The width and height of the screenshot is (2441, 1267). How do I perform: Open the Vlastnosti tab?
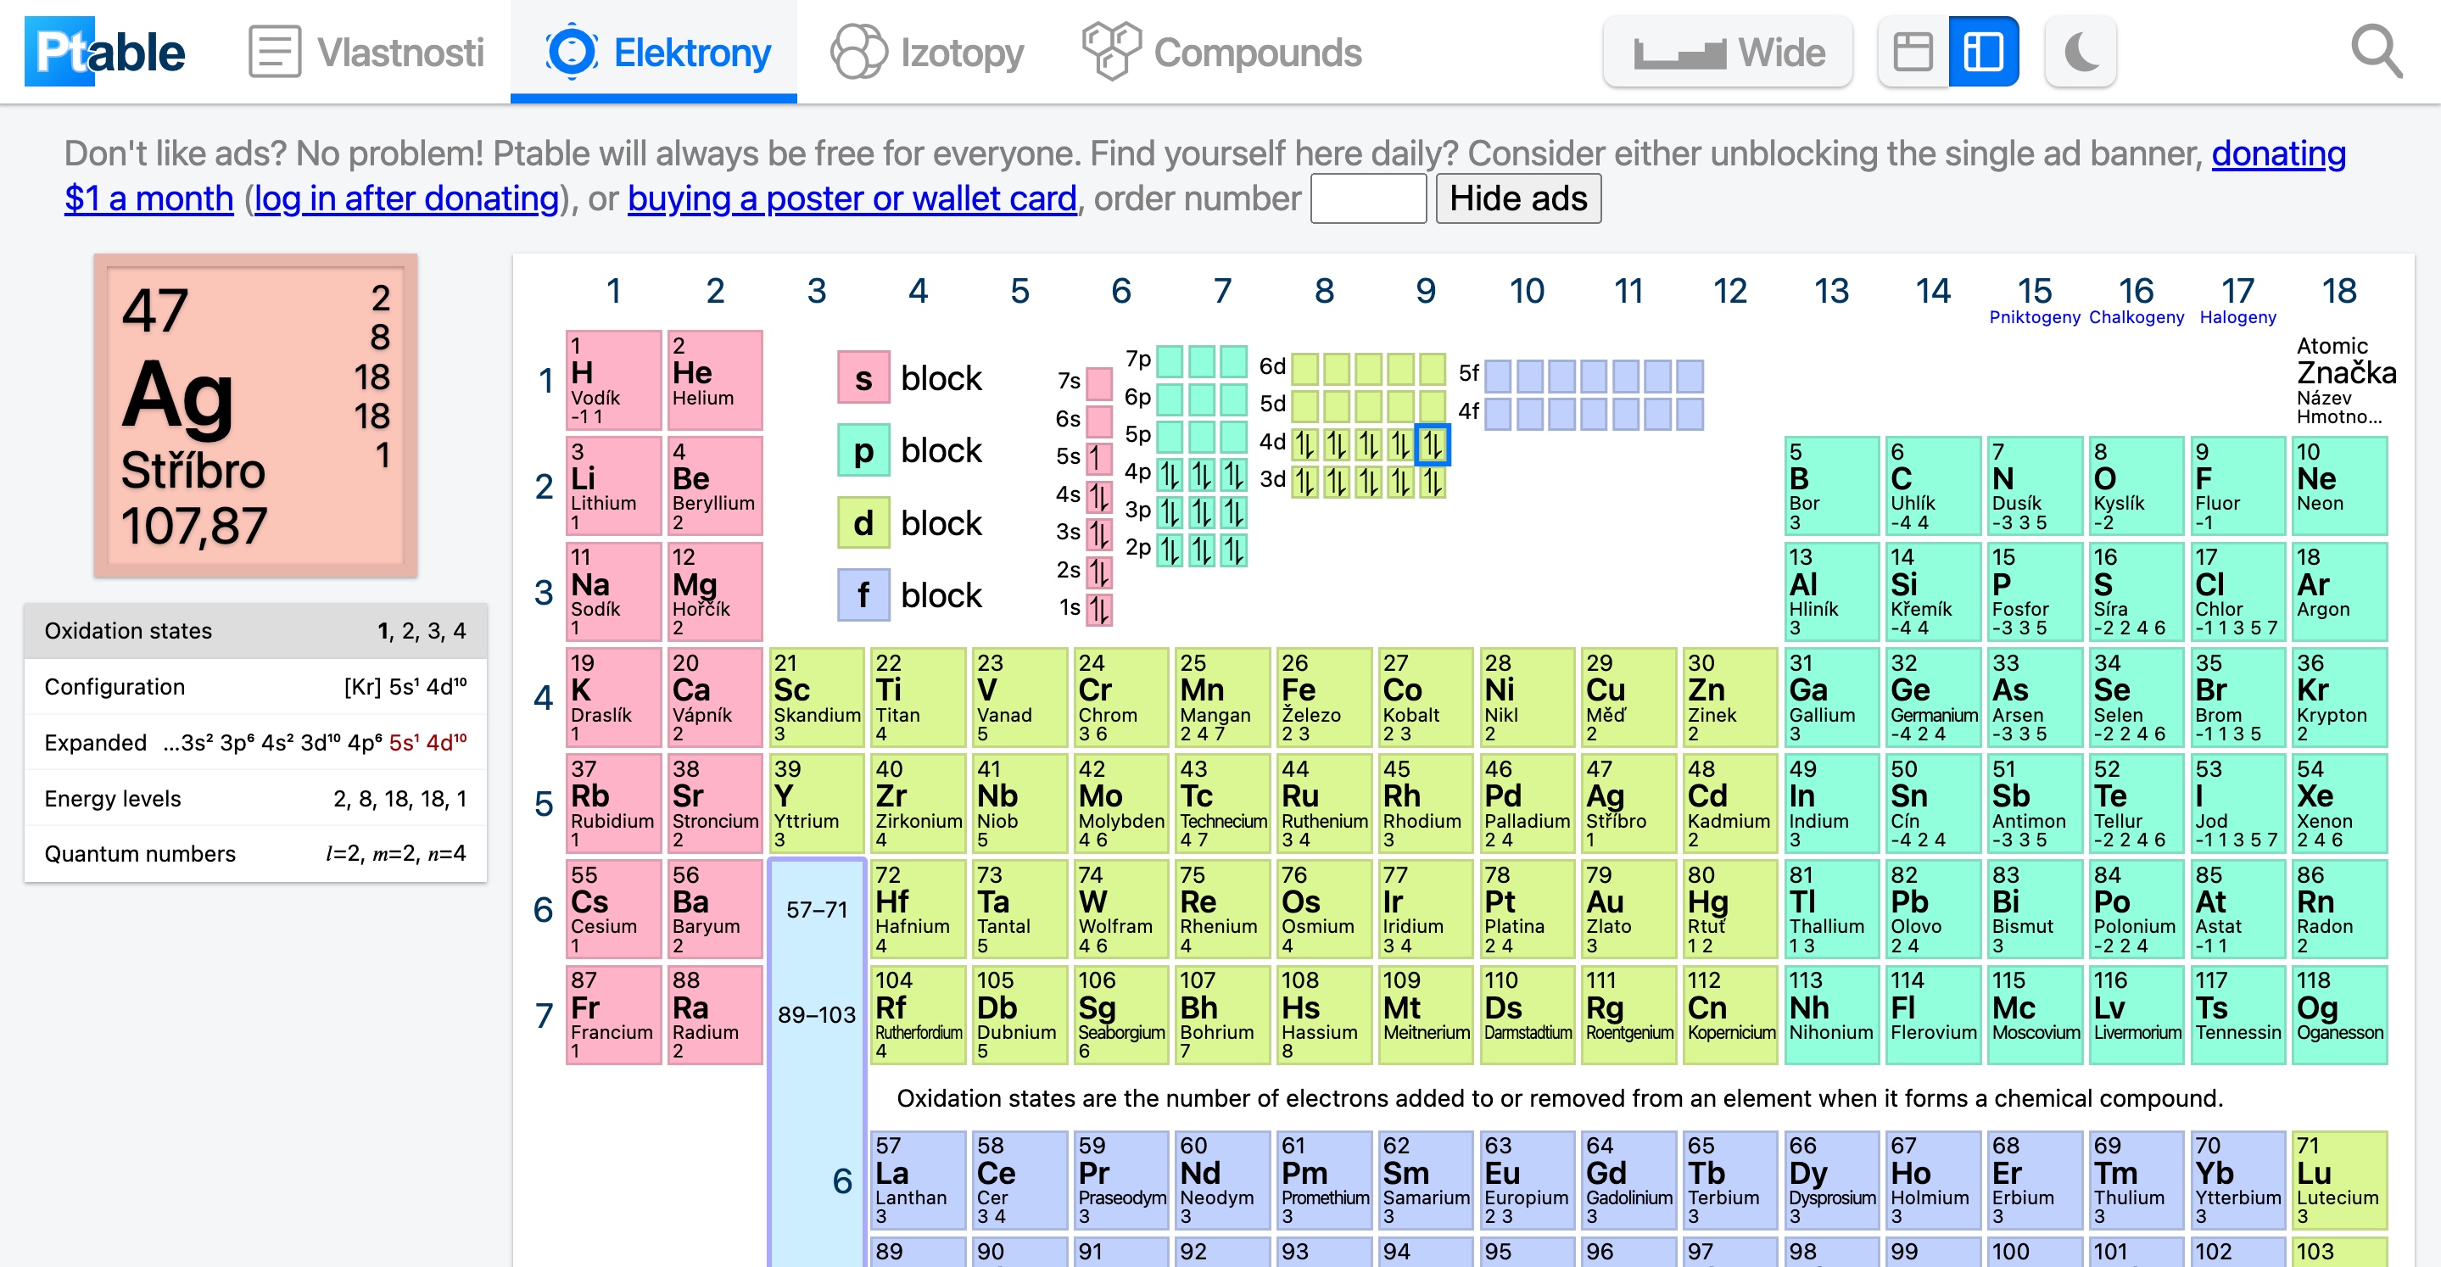366,52
